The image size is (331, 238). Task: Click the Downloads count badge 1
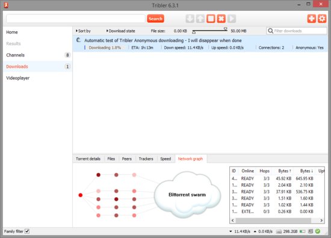[67, 67]
